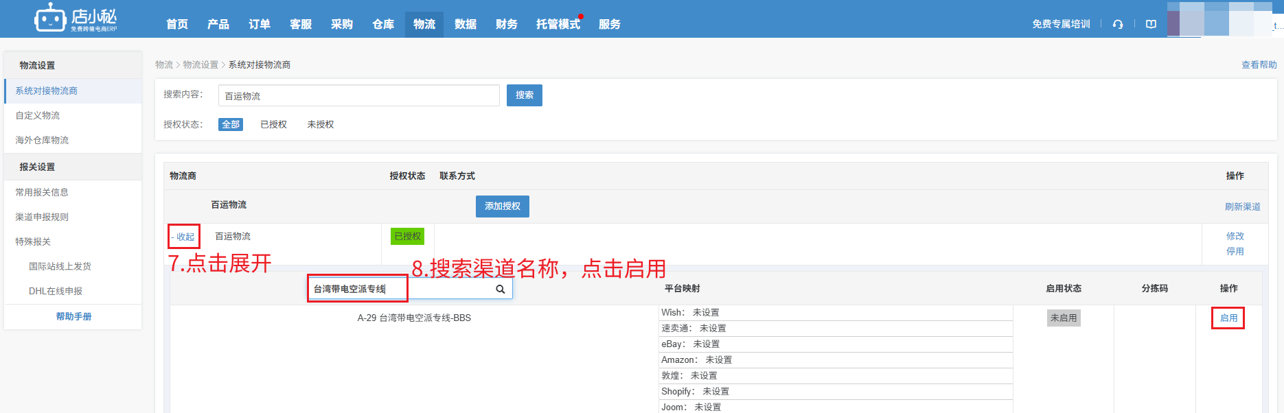Click the blue 搜索 button
The width and height of the screenshot is (1284, 413).
(525, 95)
